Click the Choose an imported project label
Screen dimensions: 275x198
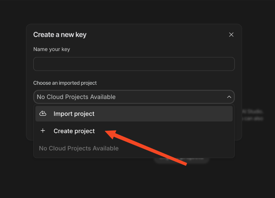65,83
